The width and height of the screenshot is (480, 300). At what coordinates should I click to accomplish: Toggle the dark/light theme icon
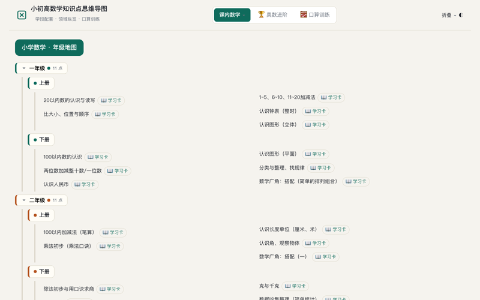(461, 15)
